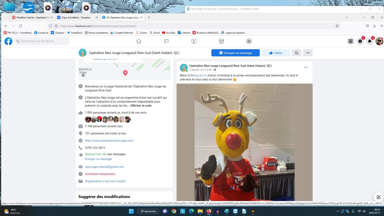Open the Pages flag icon
This screenshot has height=216, width=384.
[x=166, y=41]
